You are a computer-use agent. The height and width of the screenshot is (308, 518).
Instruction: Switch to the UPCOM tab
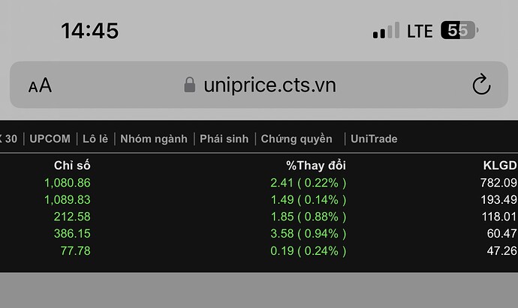pos(50,139)
